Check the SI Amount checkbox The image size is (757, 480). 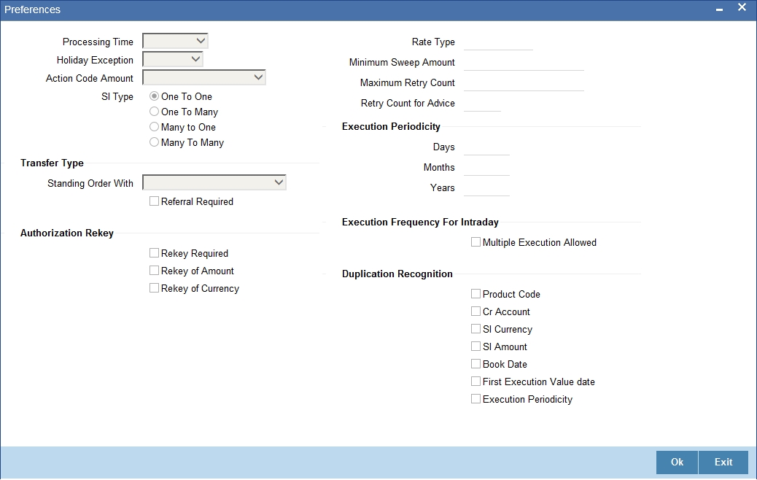point(475,347)
